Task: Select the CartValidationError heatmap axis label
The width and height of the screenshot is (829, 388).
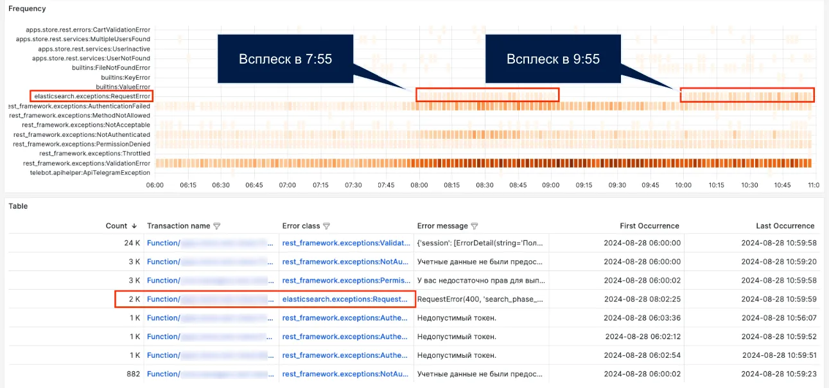Action: click(88, 30)
